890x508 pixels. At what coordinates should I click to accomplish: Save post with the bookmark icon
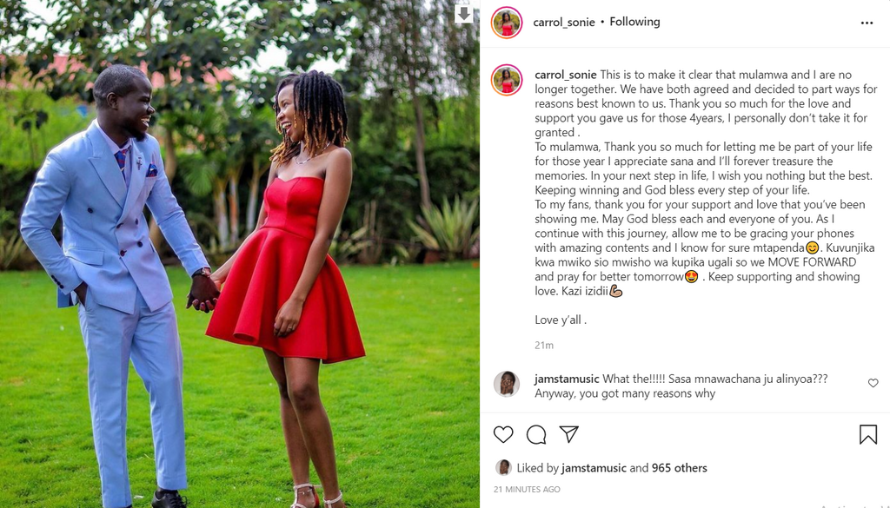pyautogui.click(x=868, y=434)
